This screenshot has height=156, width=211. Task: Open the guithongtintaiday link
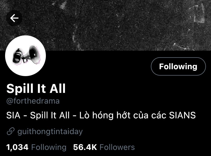tap(50, 132)
